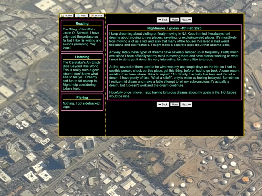The height and width of the screenshot is (196, 262).
Task: Click paragraph starting 'I keep dreaming about visiting'
Action: click(173, 39)
